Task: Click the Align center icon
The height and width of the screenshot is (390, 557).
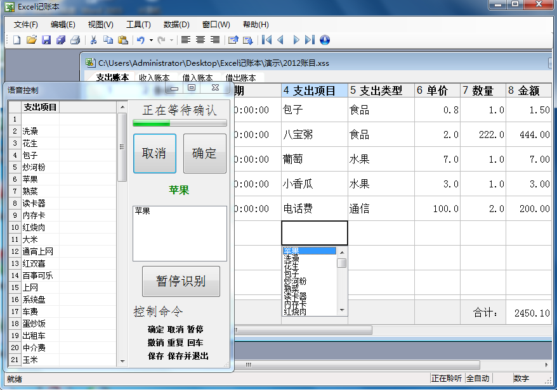Action: click(200, 40)
